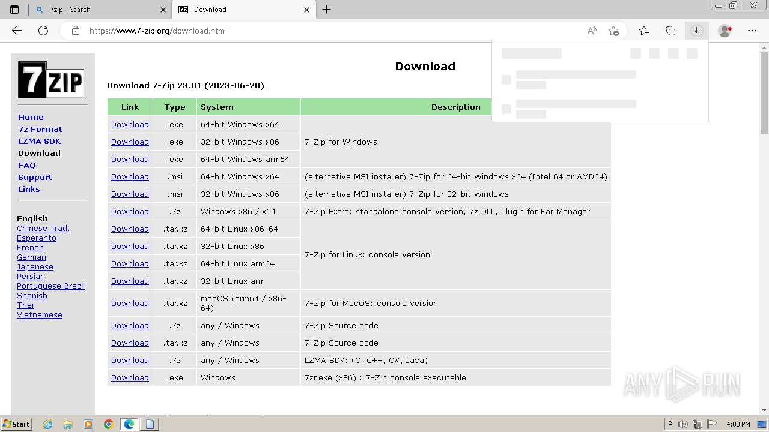Open Action Center flag icon
This screenshot has height=432, width=769.
[x=712, y=424]
